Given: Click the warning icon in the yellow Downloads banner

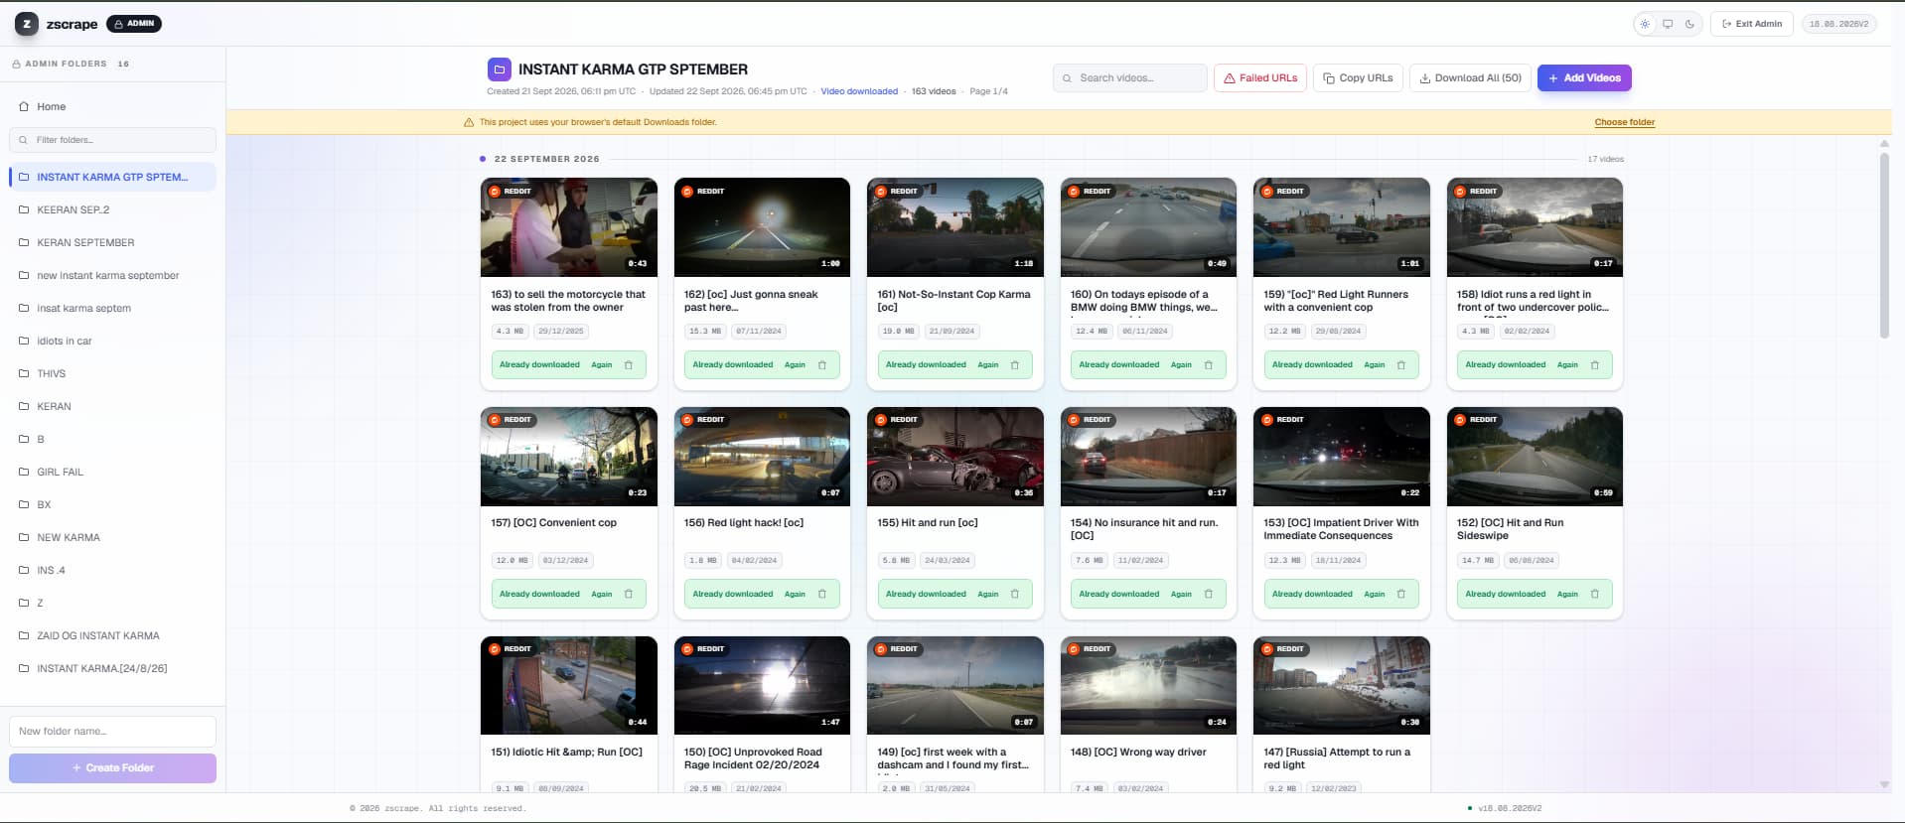Looking at the screenshot, I should point(469,123).
